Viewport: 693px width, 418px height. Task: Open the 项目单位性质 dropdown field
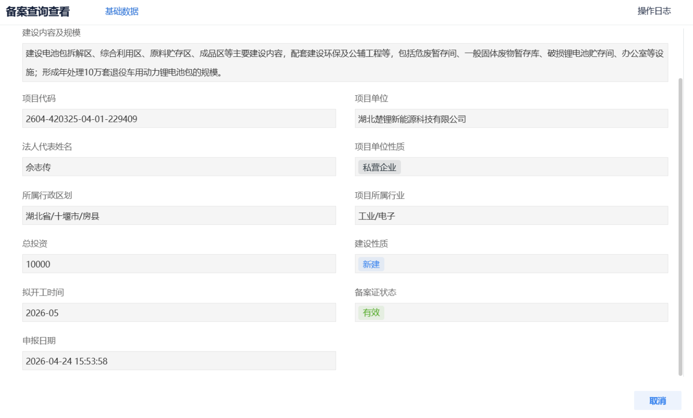tap(533, 167)
